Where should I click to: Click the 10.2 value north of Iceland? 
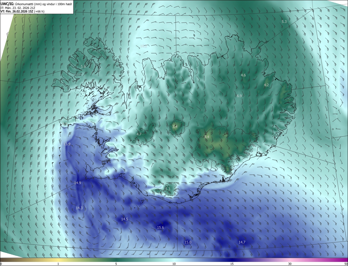(144, 46)
